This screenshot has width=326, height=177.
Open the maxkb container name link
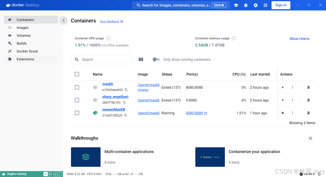[107, 84]
